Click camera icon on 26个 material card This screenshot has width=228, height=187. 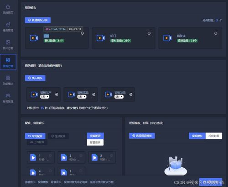(x=101, y=38)
